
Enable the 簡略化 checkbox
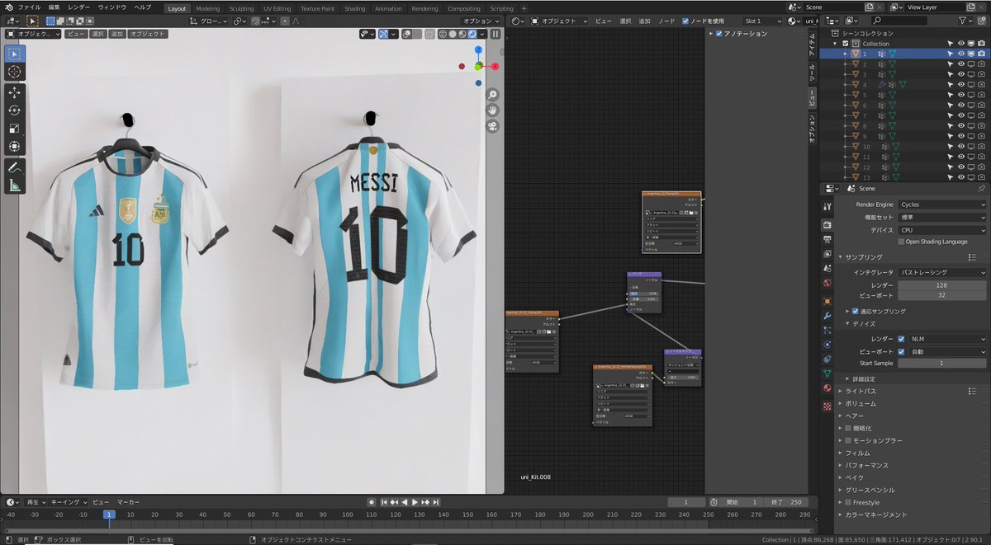coord(847,428)
